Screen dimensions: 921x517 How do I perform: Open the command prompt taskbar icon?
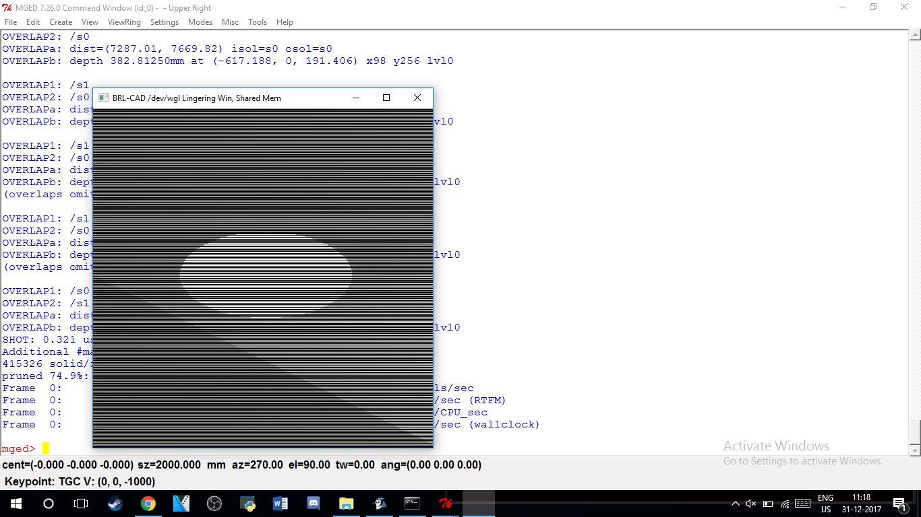(413, 504)
